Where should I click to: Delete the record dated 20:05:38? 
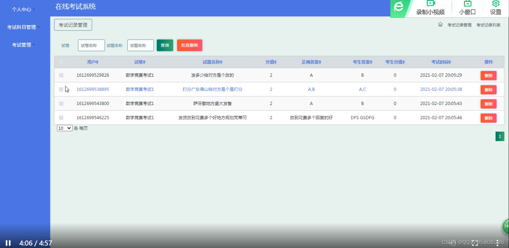coord(488,90)
